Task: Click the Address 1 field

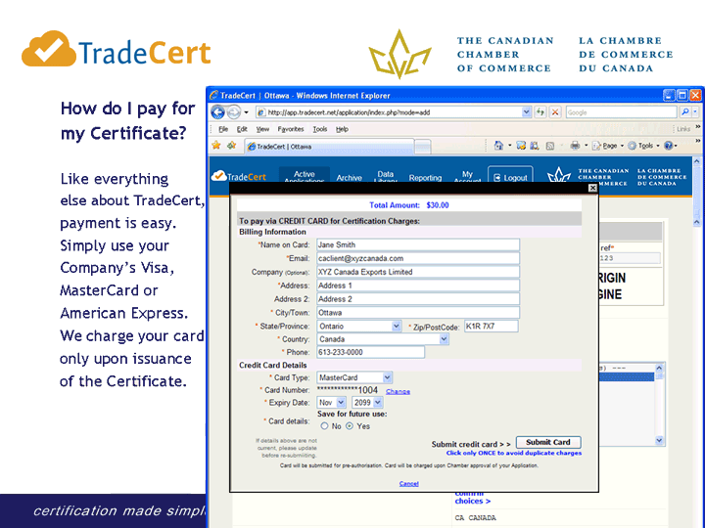Action: coord(418,286)
